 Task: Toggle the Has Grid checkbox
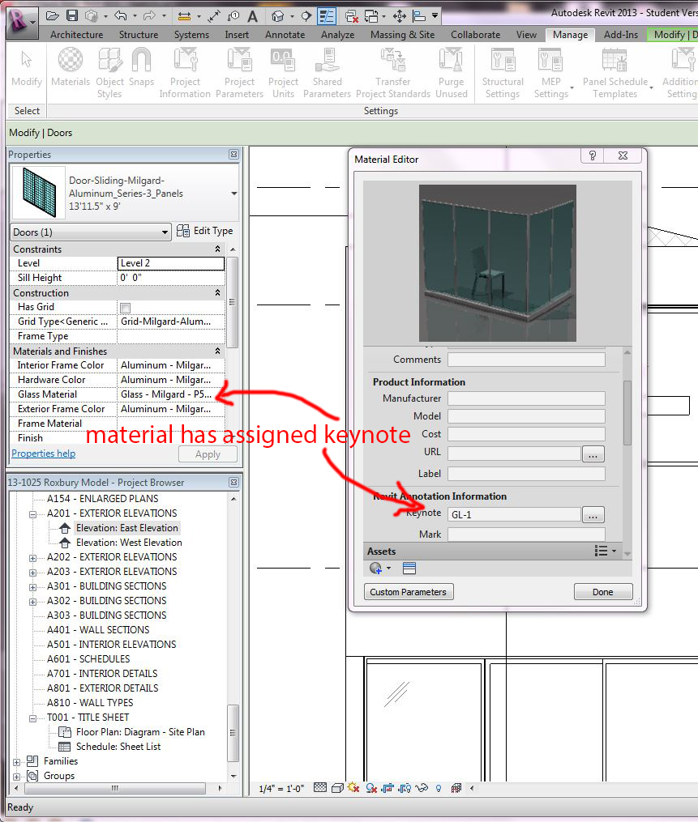[125, 308]
